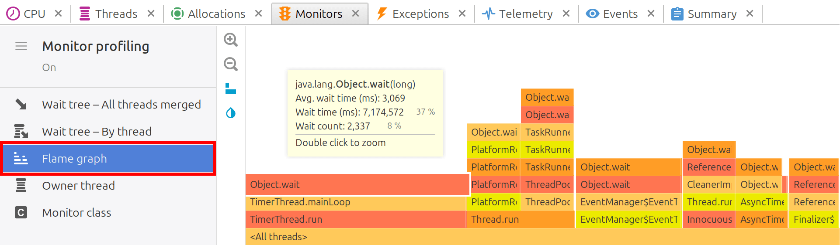This screenshot has height=245, width=840.
Task: Click the Monitor class C icon
Action: [x=21, y=212]
